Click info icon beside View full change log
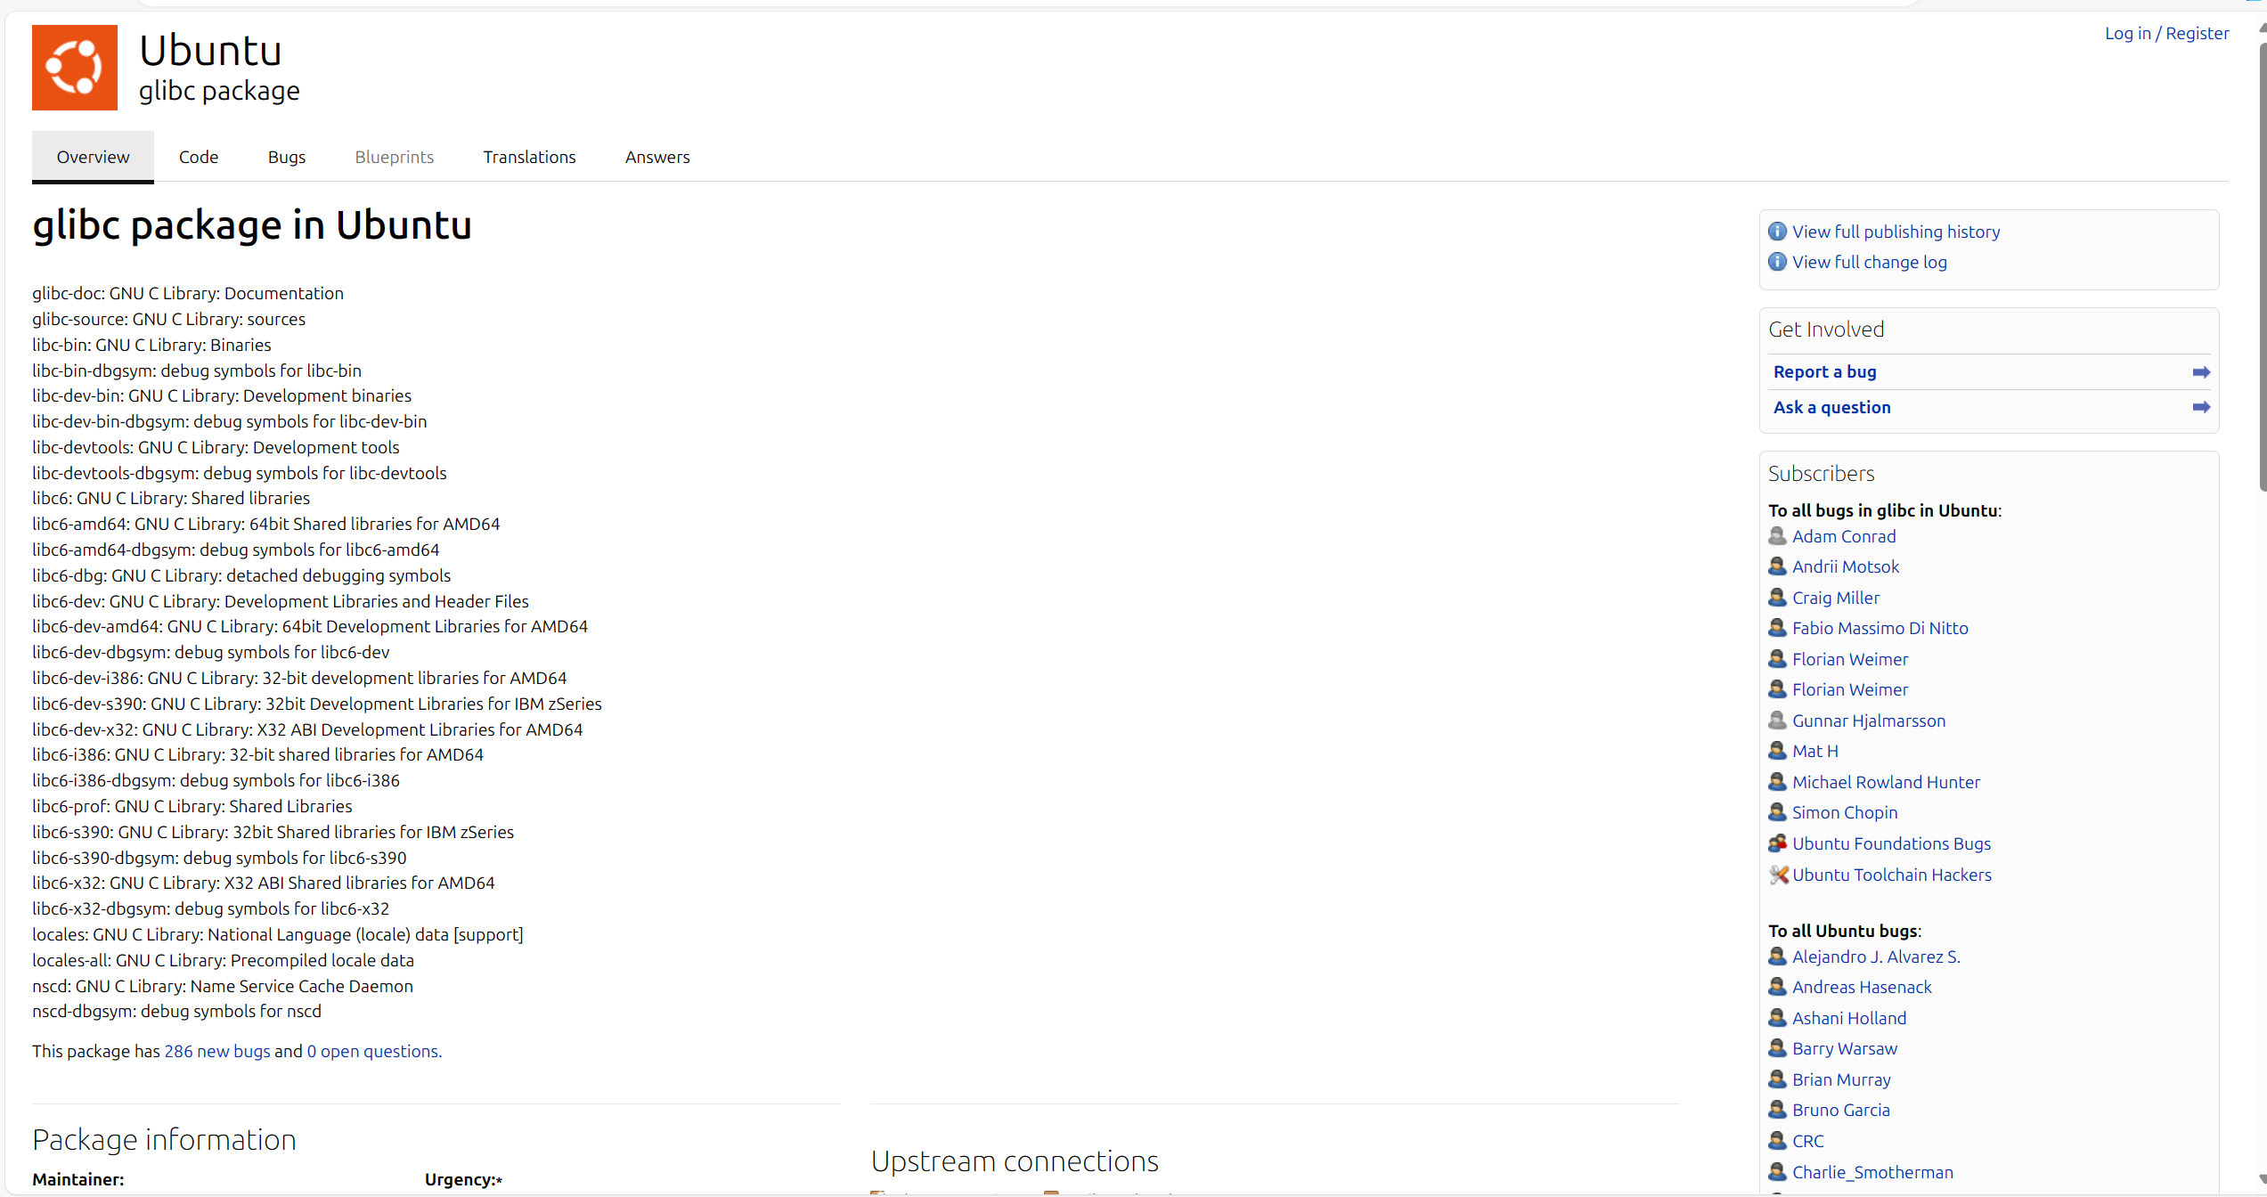Image resolution: width=2267 pixels, height=1197 pixels. click(x=1777, y=262)
